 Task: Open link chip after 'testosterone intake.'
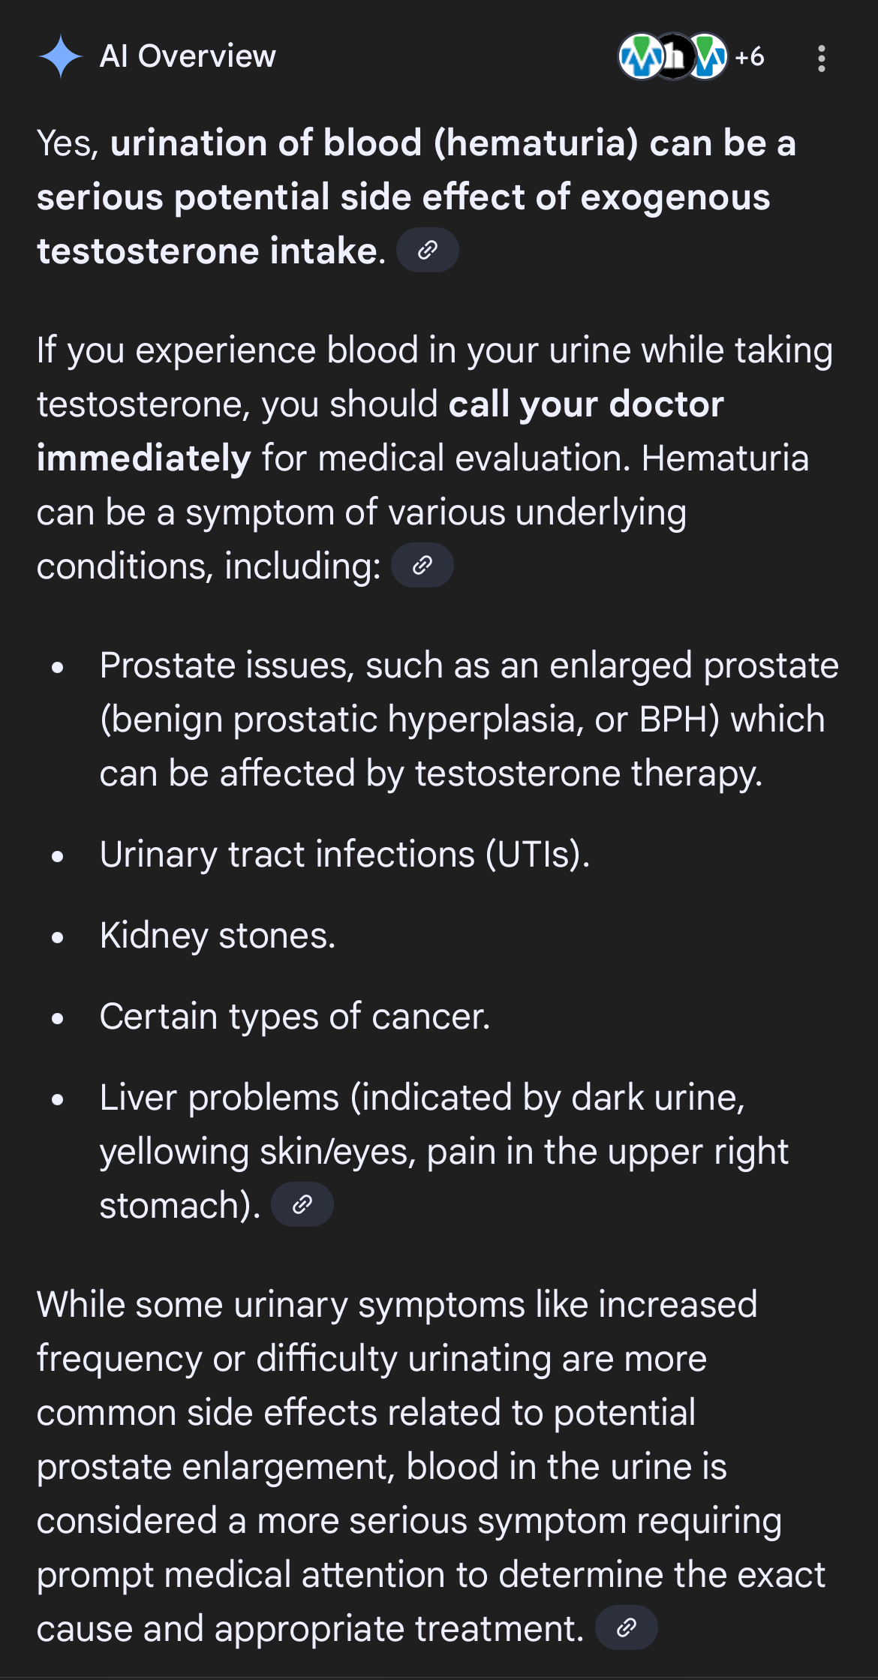pyautogui.click(x=427, y=251)
